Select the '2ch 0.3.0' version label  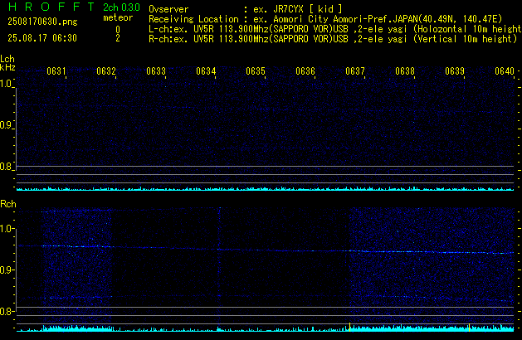121,7
